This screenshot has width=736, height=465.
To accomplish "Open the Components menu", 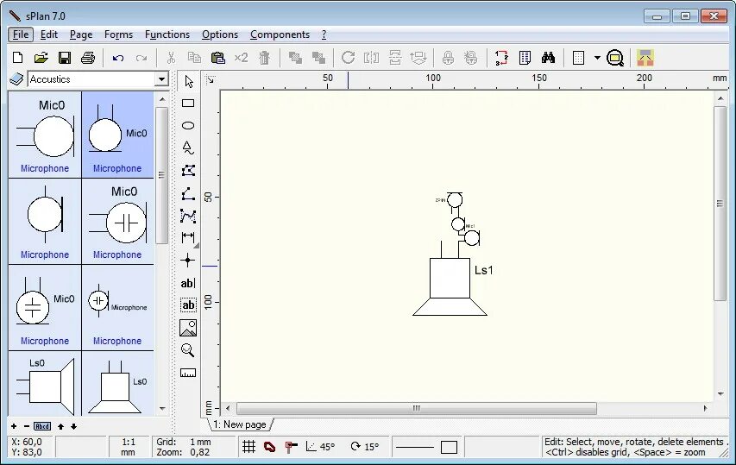I will click(280, 35).
